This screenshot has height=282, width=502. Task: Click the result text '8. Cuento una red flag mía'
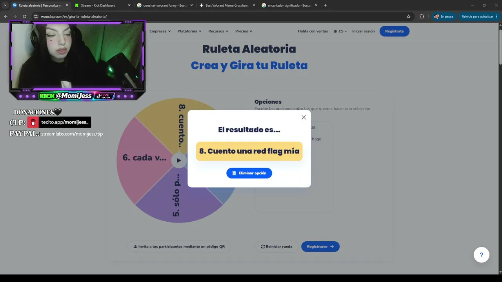(x=249, y=151)
